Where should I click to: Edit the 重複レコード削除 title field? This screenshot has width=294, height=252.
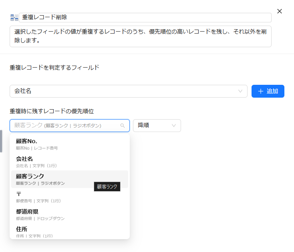click(x=145, y=18)
